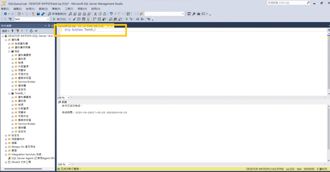Collapse the test database node
This screenshot has width=330, height=172.
[9, 51]
